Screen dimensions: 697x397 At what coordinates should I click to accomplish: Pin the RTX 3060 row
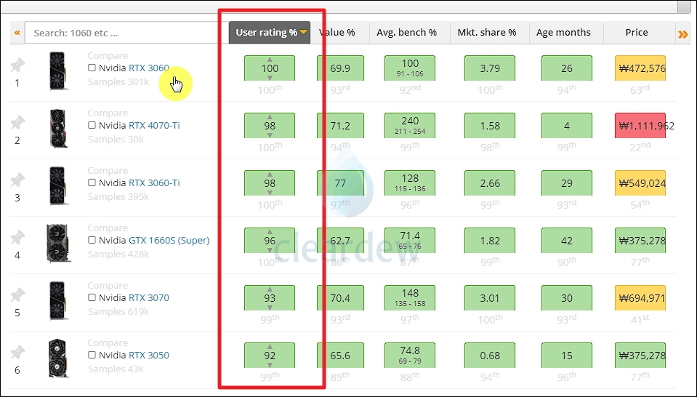[x=17, y=65]
